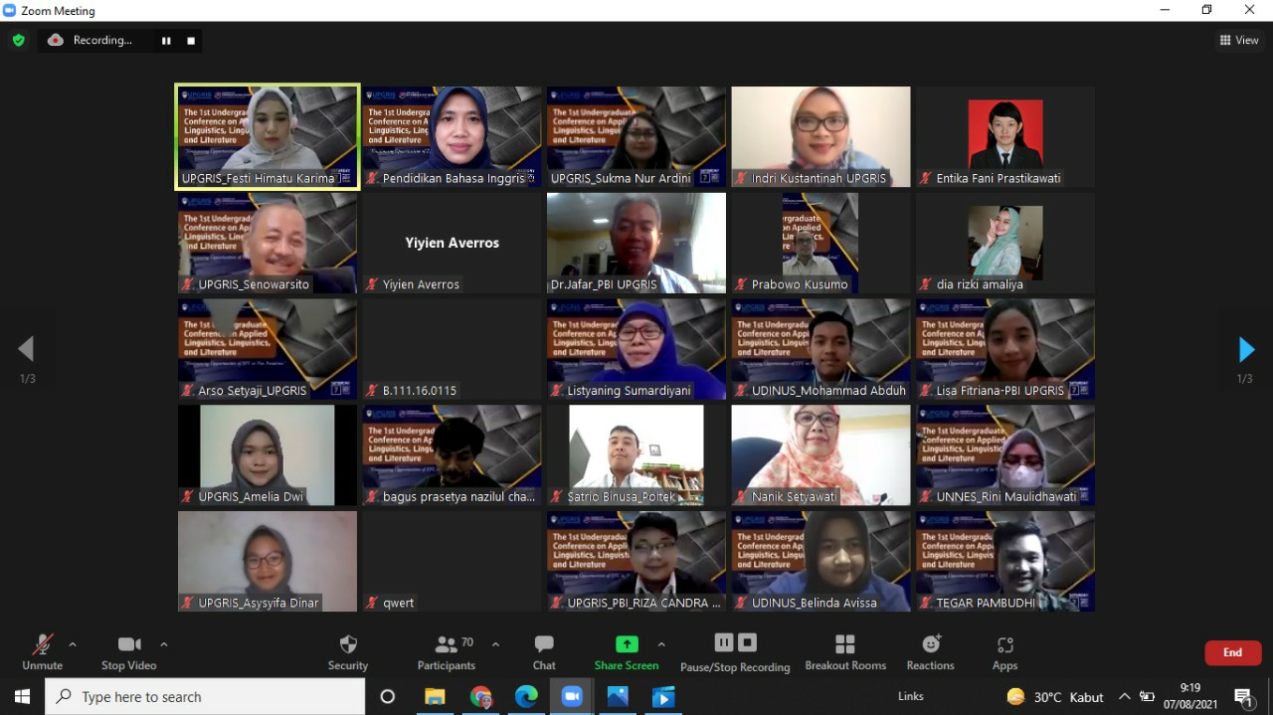The width and height of the screenshot is (1273, 715).
Task: Start sharing with Share Screen
Action: (626, 652)
